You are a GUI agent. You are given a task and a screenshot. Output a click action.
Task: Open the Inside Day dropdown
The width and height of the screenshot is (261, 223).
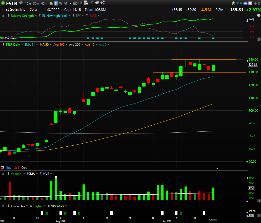point(27,206)
